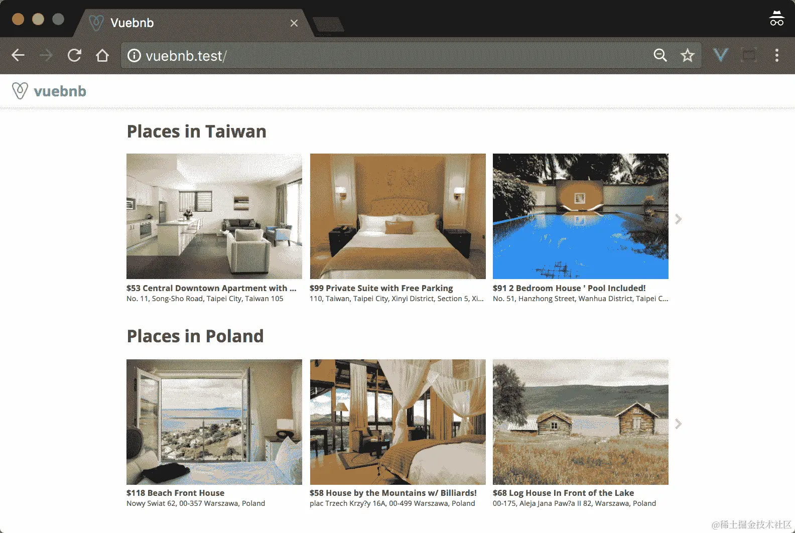Close the Vuebnb tab
The image size is (795, 533).
294,23
